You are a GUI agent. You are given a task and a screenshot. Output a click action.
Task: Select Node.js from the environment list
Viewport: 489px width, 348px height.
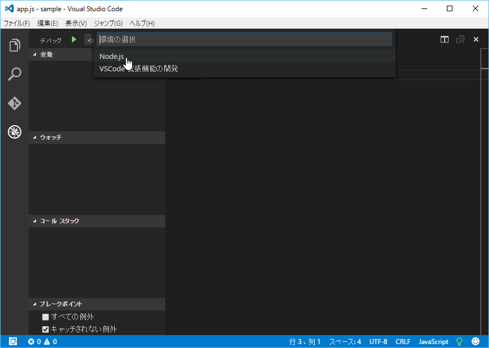(112, 56)
